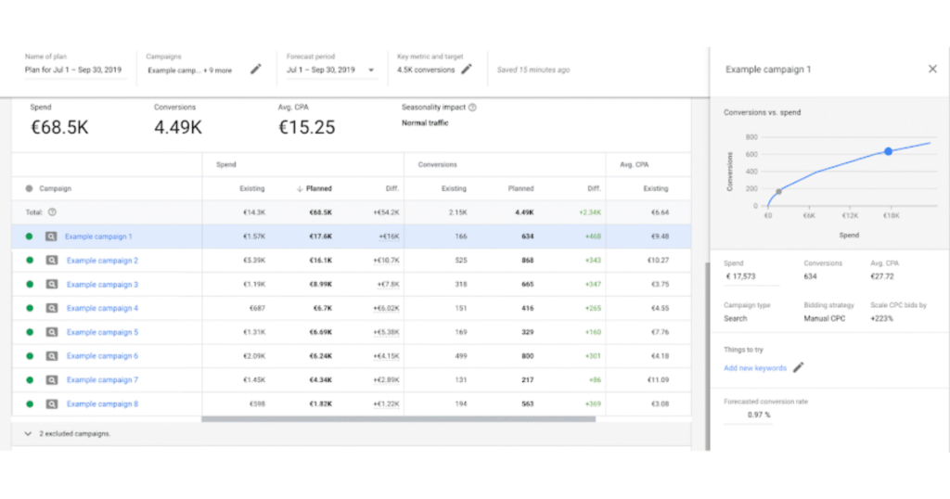Open the Example campaign 3 link
This screenshot has width=950, height=499.
[x=102, y=285]
